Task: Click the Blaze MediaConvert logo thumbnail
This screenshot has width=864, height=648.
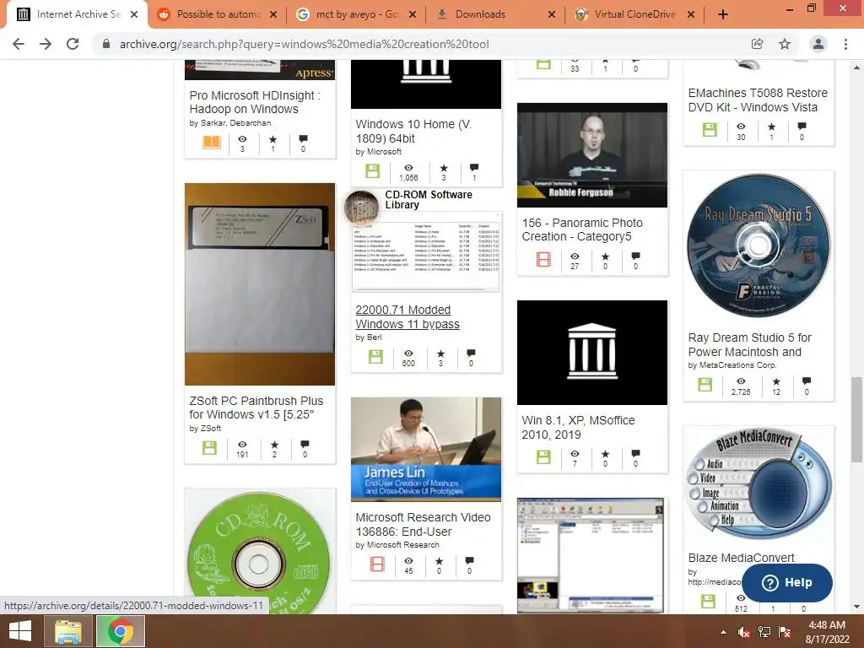Action: pyautogui.click(x=759, y=485)
